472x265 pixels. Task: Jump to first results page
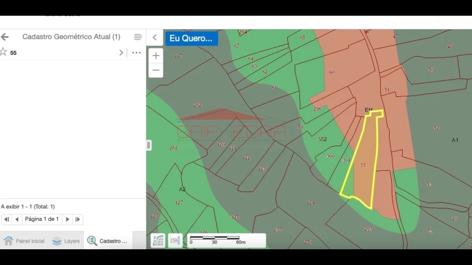6,219
